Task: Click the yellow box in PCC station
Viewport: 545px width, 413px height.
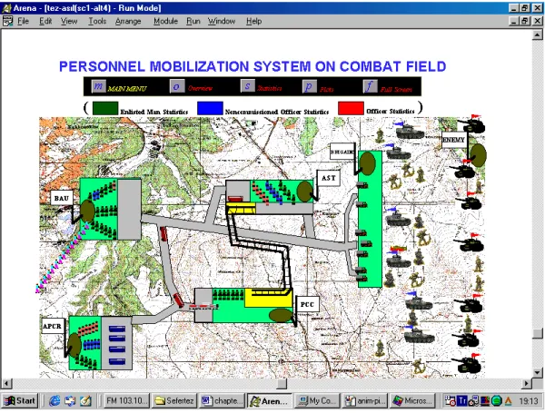Action: [x=268, y=298]
